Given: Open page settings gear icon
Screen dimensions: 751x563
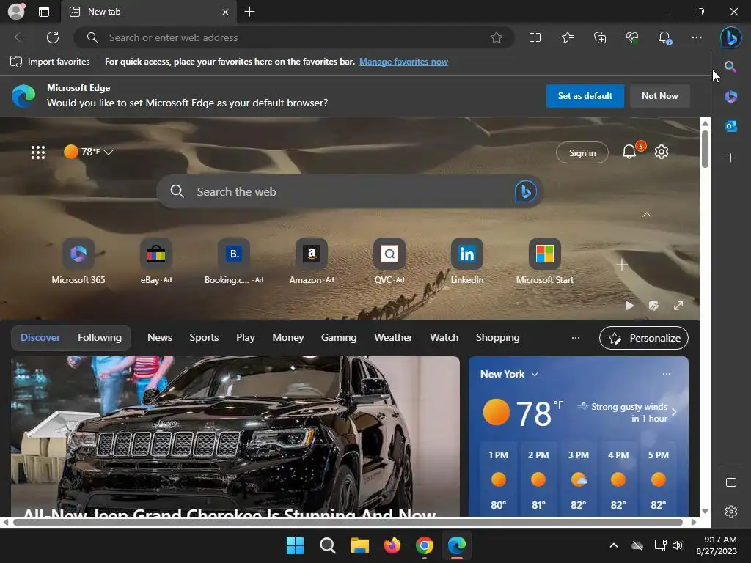Looking at the screenshot, I should [x=662, y=152].
